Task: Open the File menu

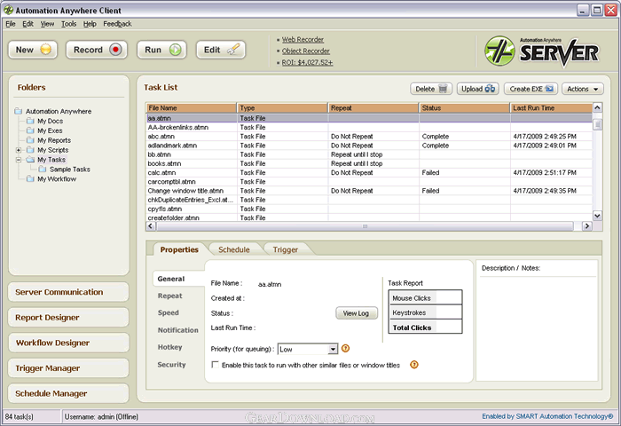Action: pos(11,24)
